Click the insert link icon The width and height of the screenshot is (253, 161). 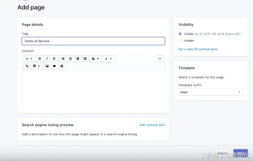click(x=27, y=66)
